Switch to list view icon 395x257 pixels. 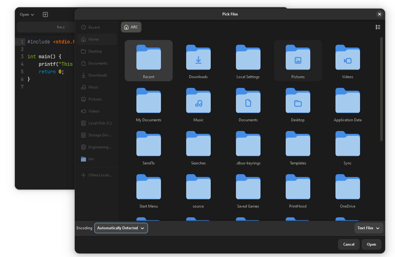pyautogui.click(x=378, y=27)
